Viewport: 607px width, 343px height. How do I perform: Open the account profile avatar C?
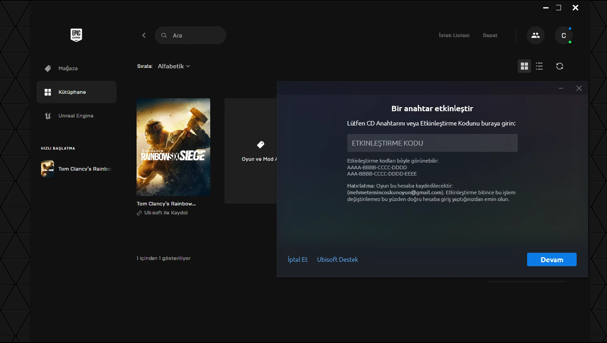(x=564, y=35)
